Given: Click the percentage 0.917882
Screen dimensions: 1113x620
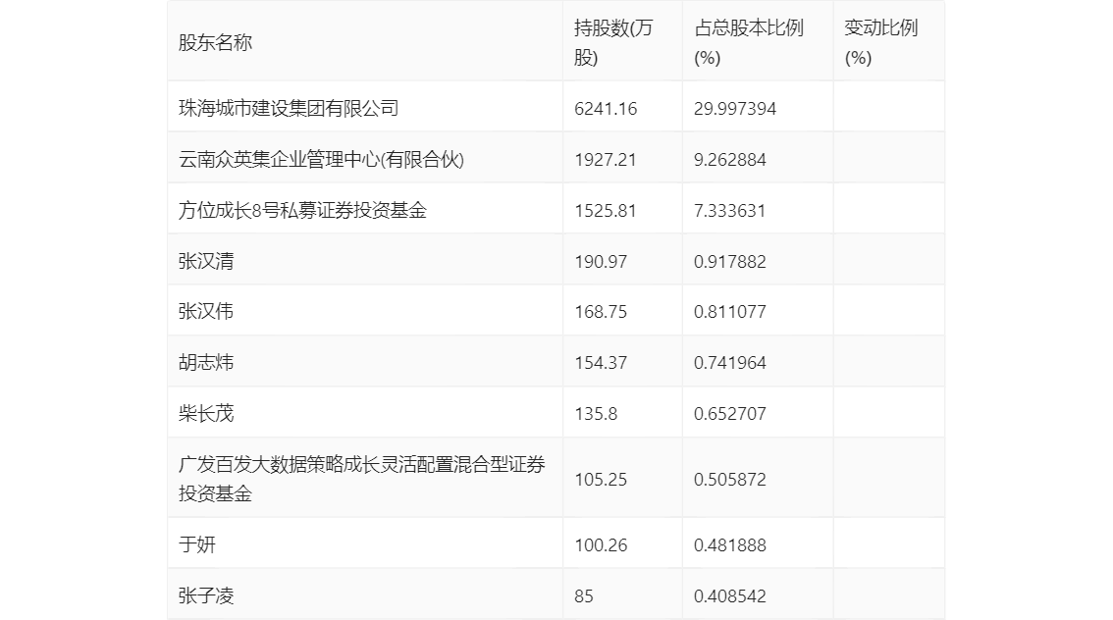Looking at the screenshot, I should click(729, 262).
